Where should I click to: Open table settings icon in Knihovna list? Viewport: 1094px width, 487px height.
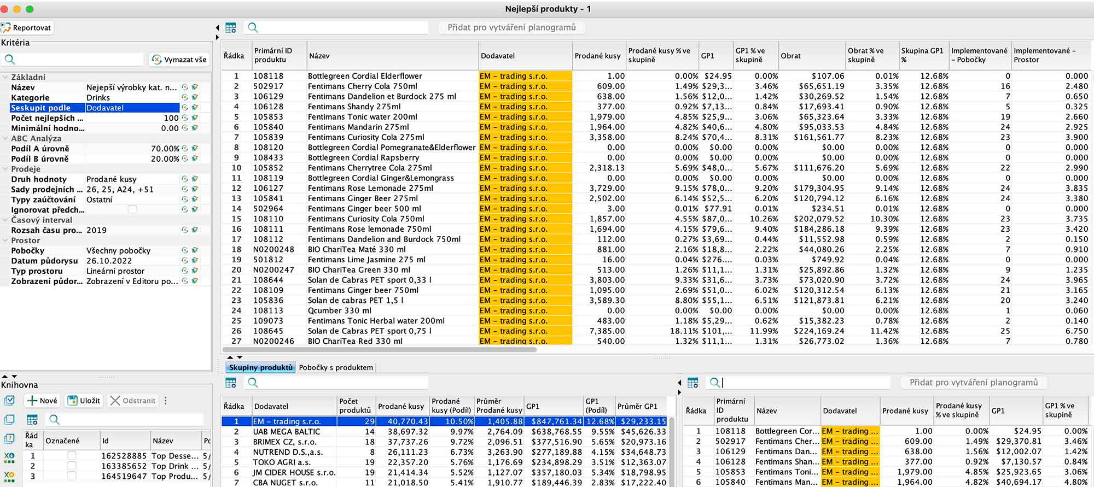click(32, 420)
